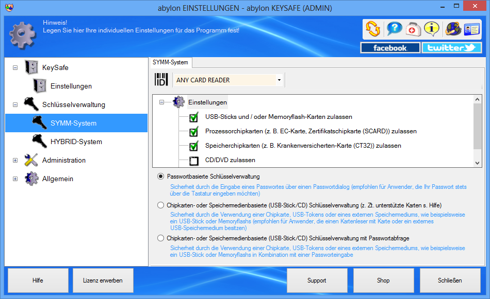
Task: Open the globe web browser icon
Action: point(453,29)
